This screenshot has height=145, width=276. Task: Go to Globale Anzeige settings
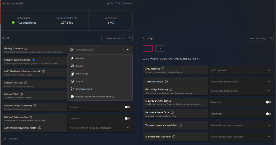click(x=261, y=38)
